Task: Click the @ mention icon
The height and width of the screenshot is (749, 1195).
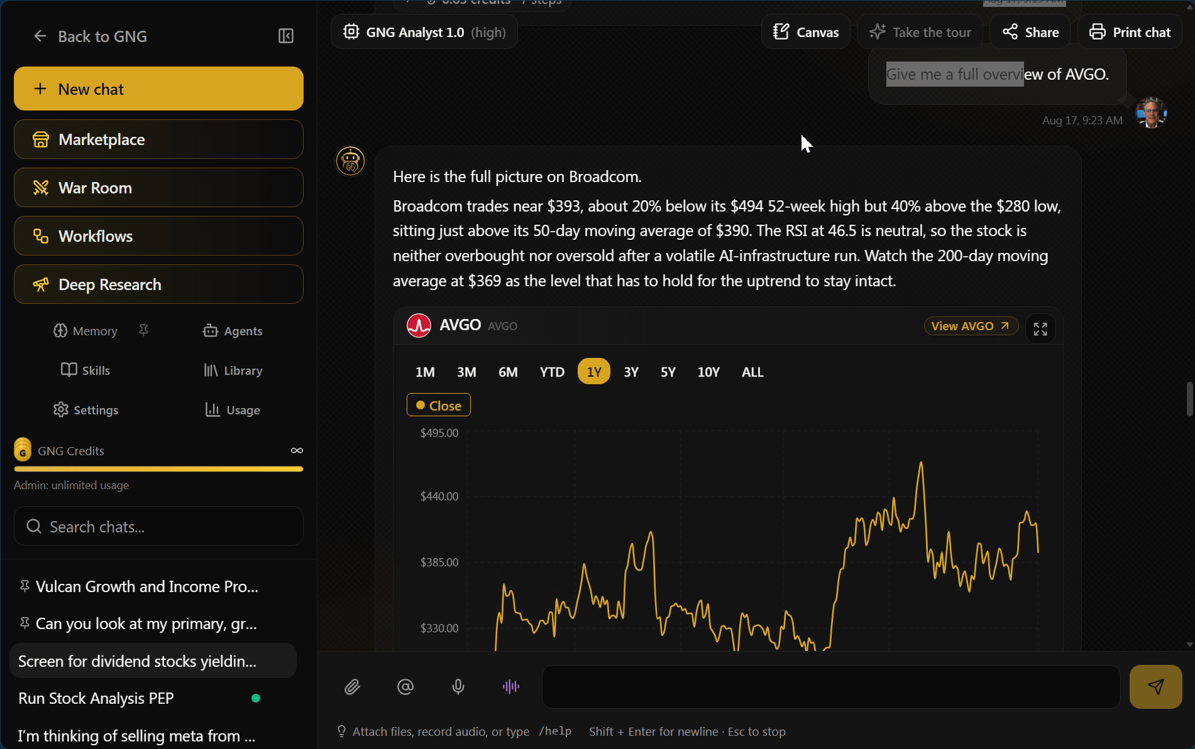Action: [x=405, y=687]
